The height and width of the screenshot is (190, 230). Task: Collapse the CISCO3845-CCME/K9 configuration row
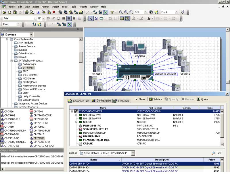tap(72, 111)
